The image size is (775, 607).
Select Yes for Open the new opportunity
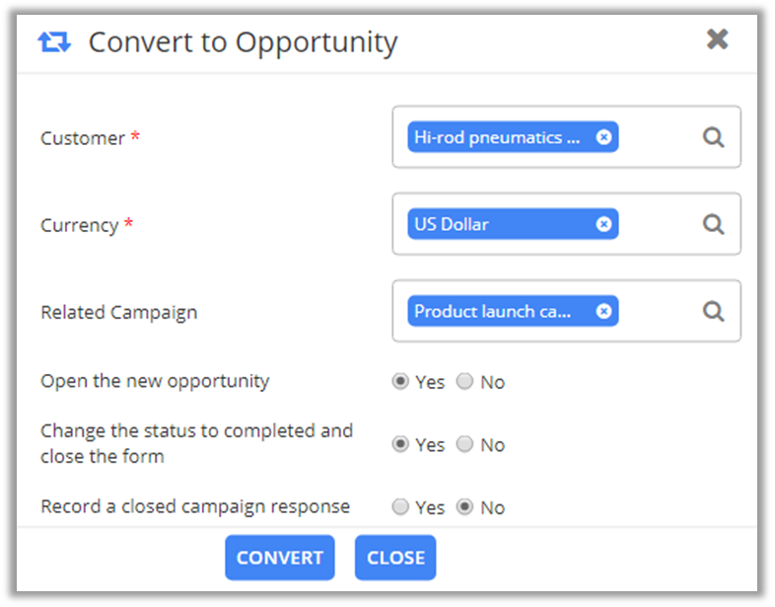tap(400, 381)
